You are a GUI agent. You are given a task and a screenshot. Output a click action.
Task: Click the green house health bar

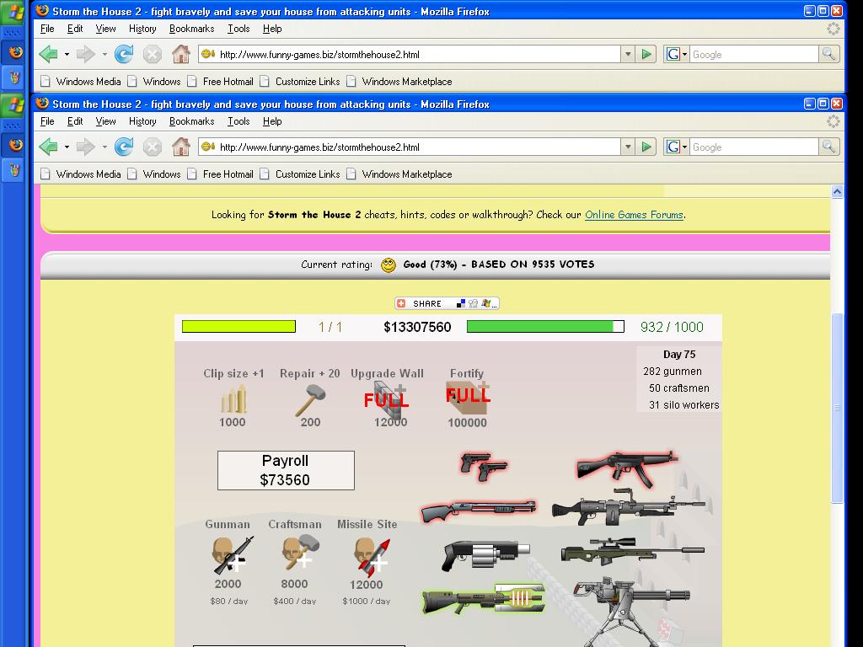coord(545,327)
